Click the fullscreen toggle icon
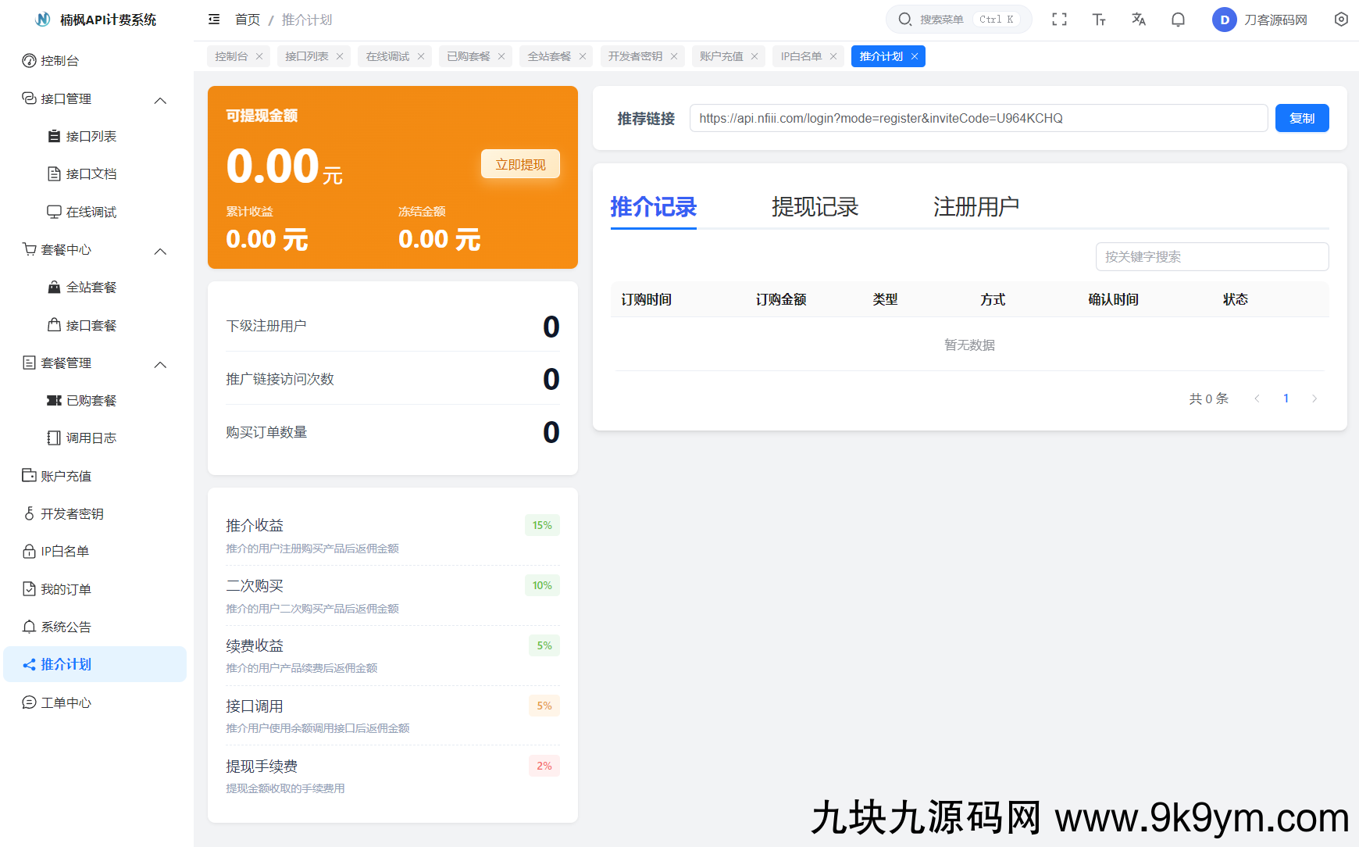The height and width of the screenshot is (847, 1359). click(x=1059, y=20)
